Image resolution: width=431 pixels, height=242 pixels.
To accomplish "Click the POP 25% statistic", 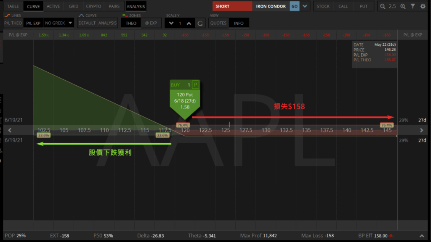I will 15,235.
